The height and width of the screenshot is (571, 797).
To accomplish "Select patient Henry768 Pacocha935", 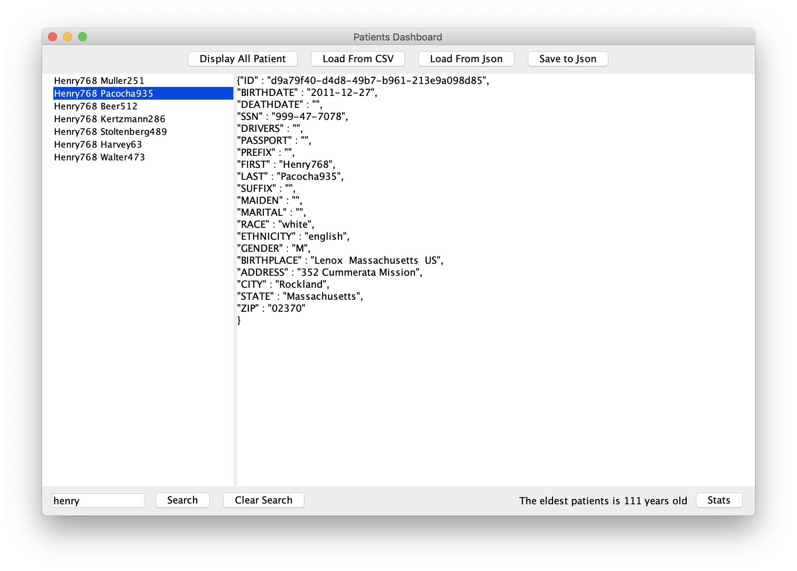I will (104, 93).
